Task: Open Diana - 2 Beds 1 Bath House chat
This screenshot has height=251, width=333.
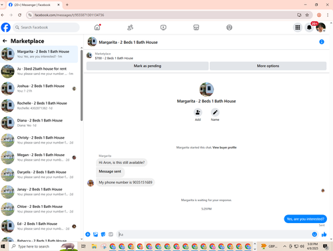Action: [39, 123]
